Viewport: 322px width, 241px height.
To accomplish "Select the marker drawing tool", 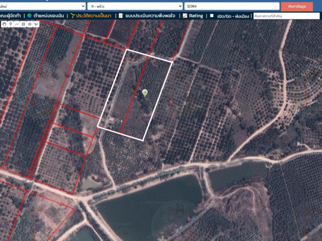I will pos(10,24).
